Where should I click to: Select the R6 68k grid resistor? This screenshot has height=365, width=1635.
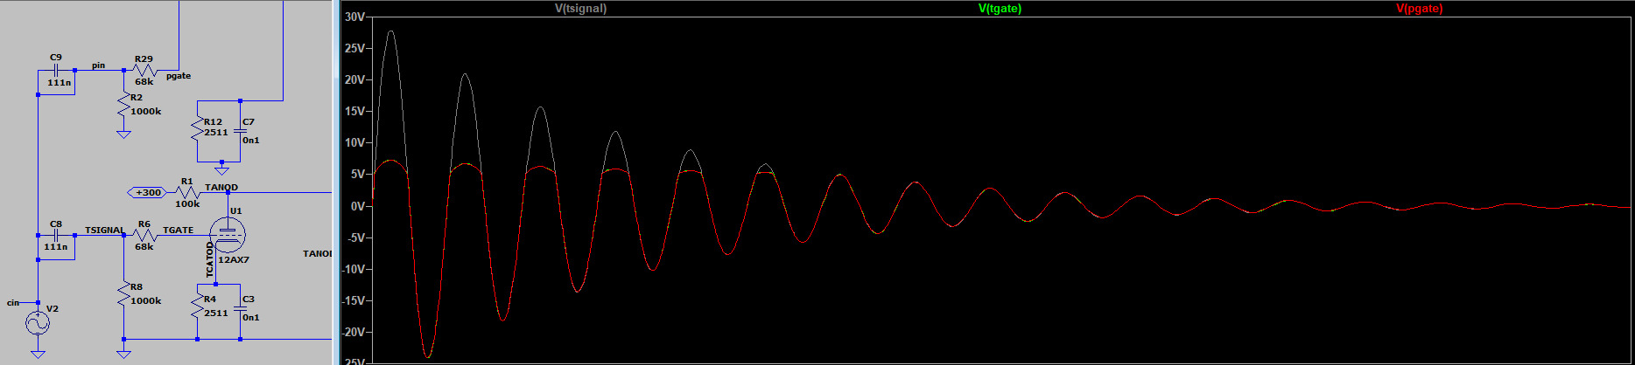[x=144, y=236]
